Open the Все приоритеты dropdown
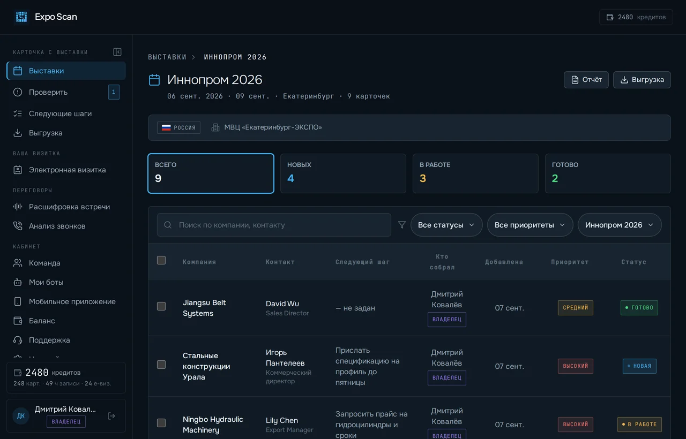The image size is (686, 439). (530, 225)
